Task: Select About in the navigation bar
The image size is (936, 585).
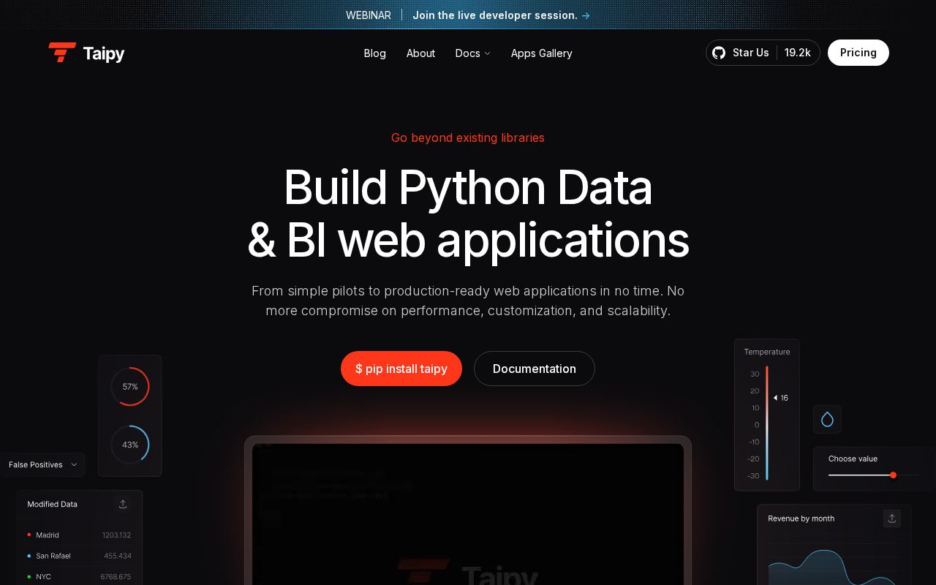Action: 420,53
